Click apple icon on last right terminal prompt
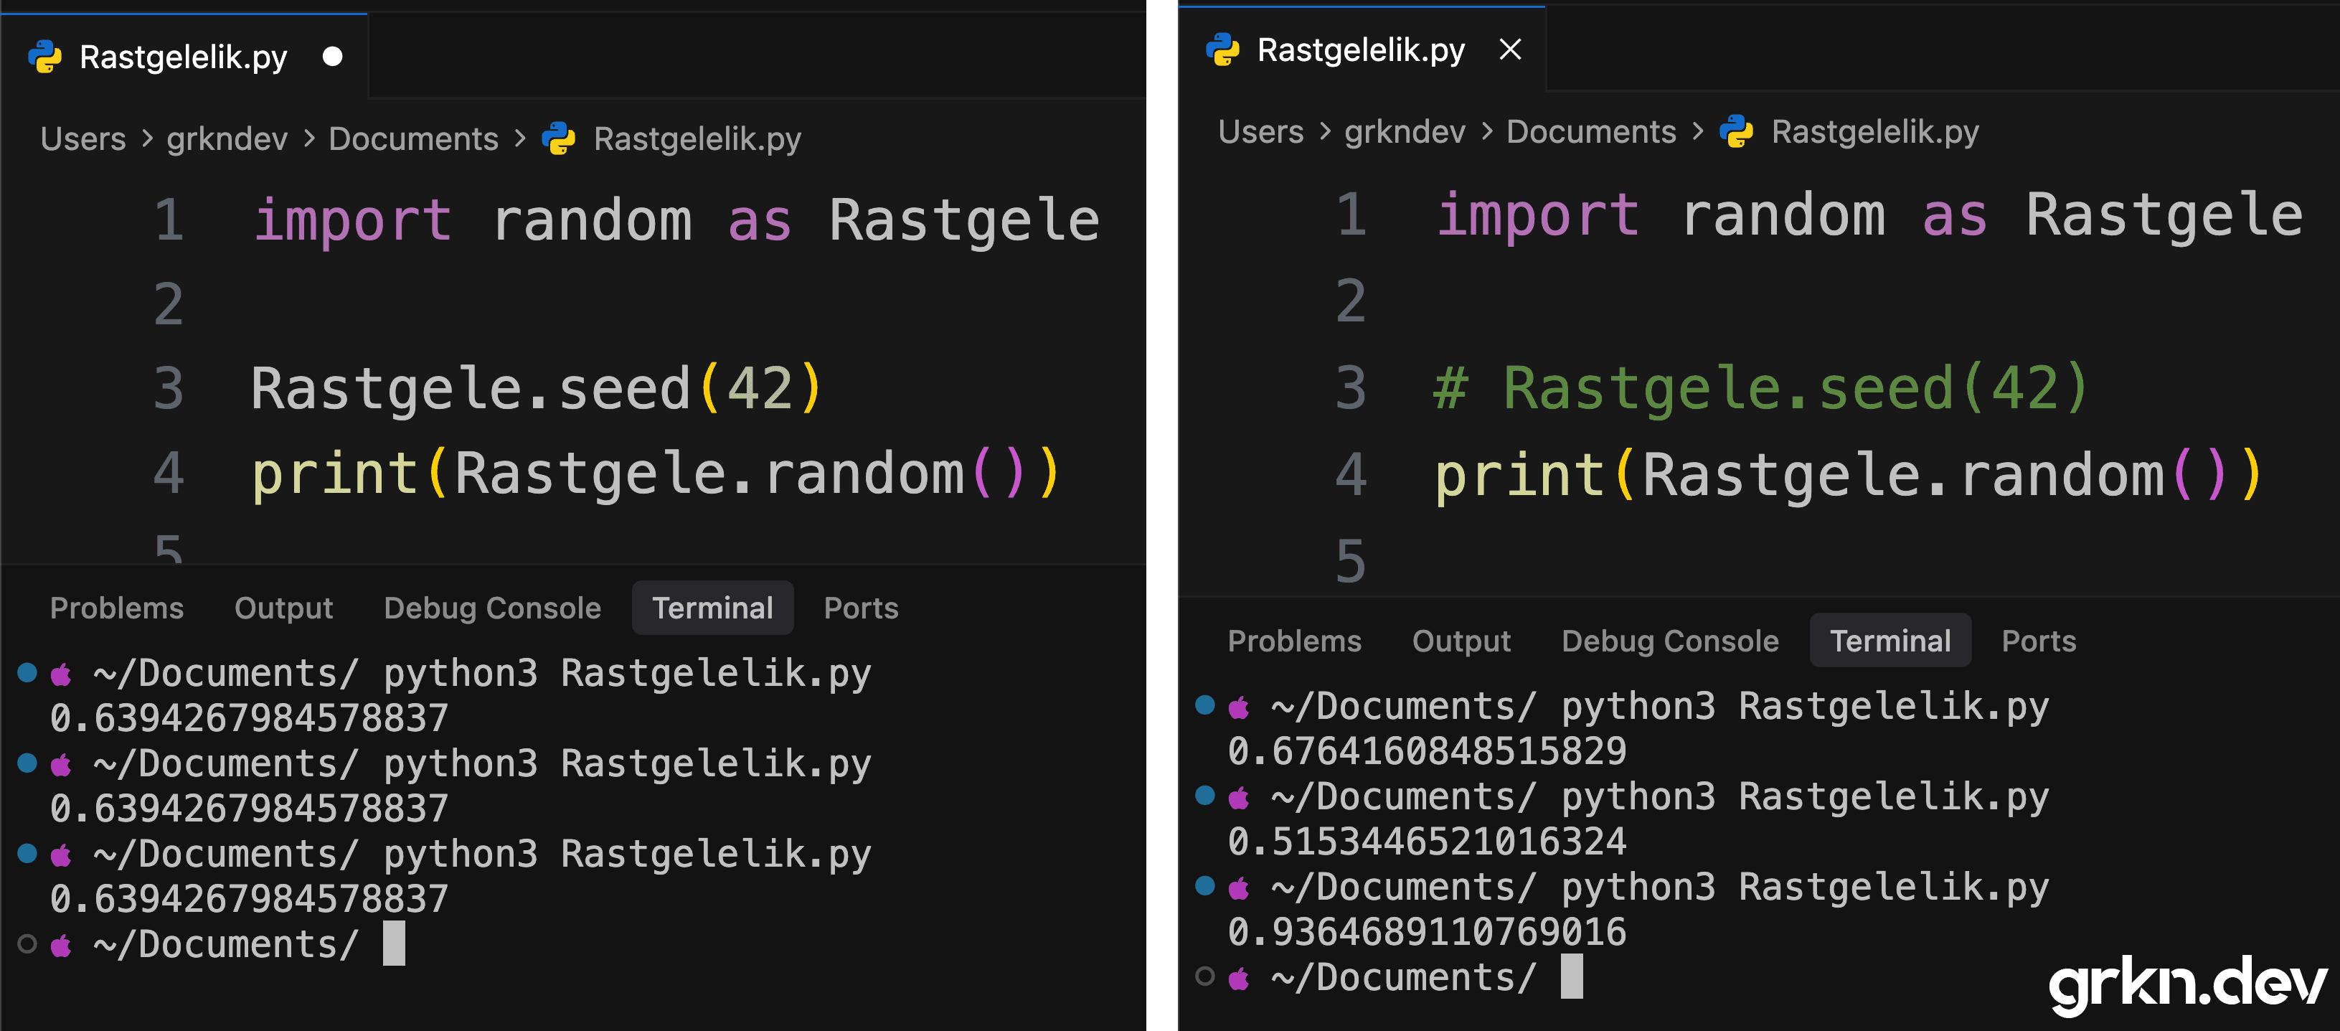 click(x=1239, y=979)
